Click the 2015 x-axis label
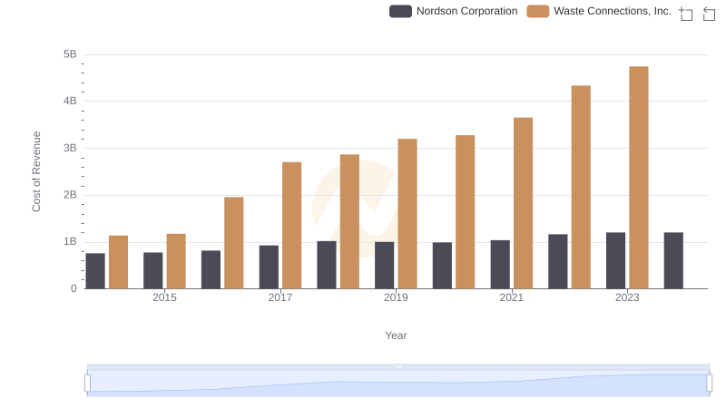The image size is (726, 418). click(164, 297)
